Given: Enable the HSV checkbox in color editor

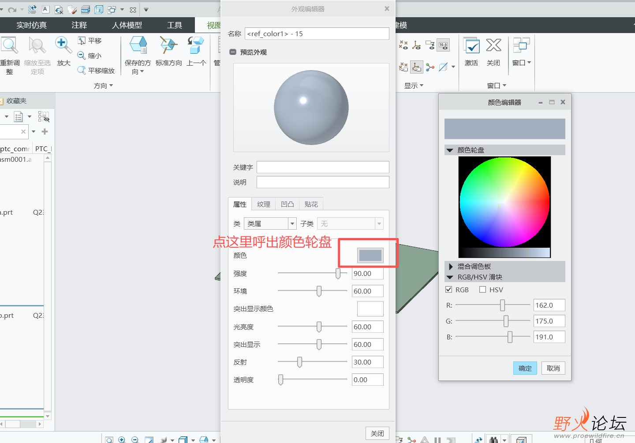Looking at the screenshot, I should [x=482, y=290].
